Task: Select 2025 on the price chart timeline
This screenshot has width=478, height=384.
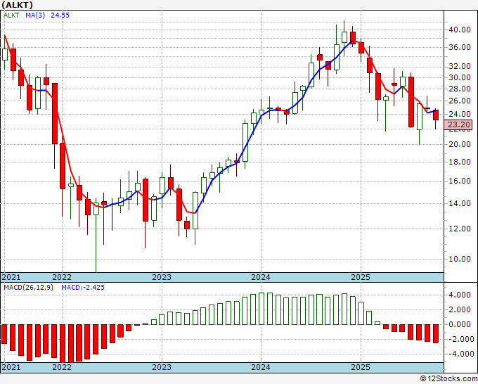Action: (361, 277)
